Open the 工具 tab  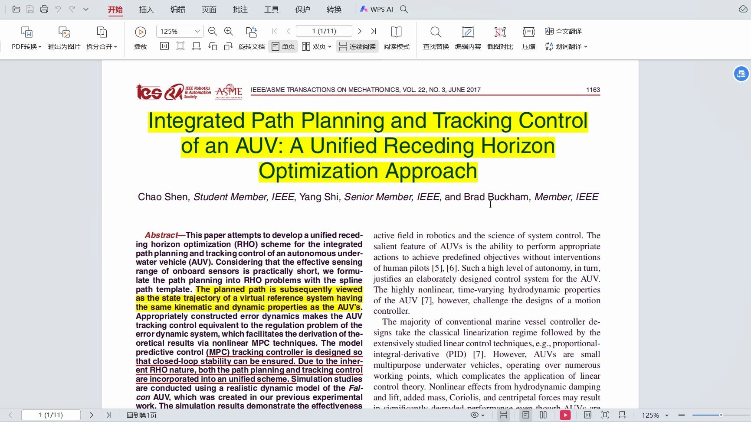point(272,10)
